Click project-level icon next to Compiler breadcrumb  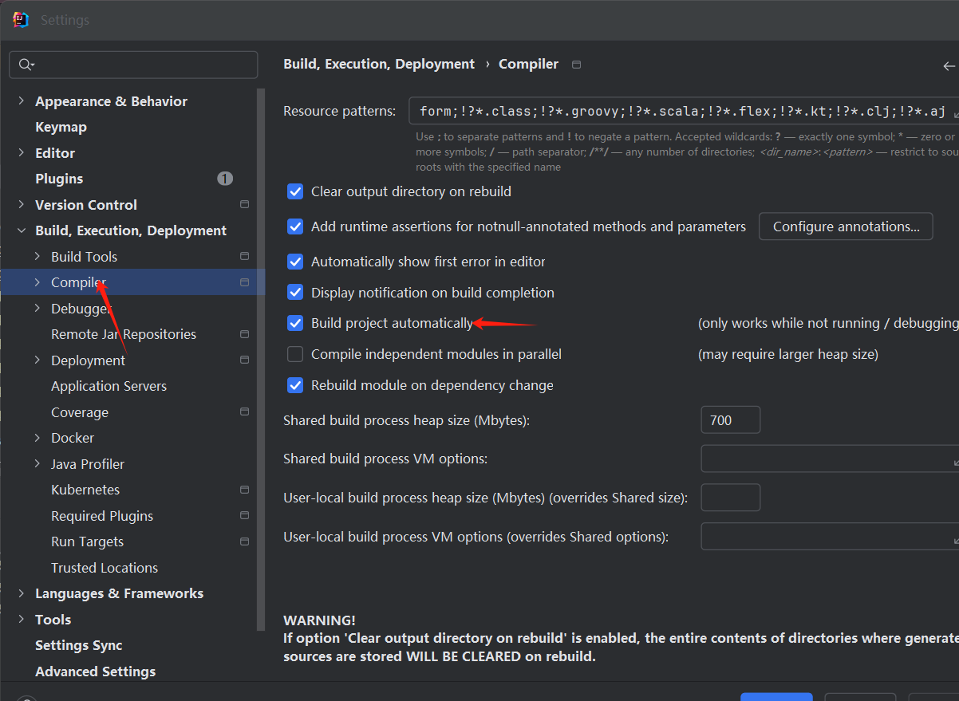click(577, 65)
